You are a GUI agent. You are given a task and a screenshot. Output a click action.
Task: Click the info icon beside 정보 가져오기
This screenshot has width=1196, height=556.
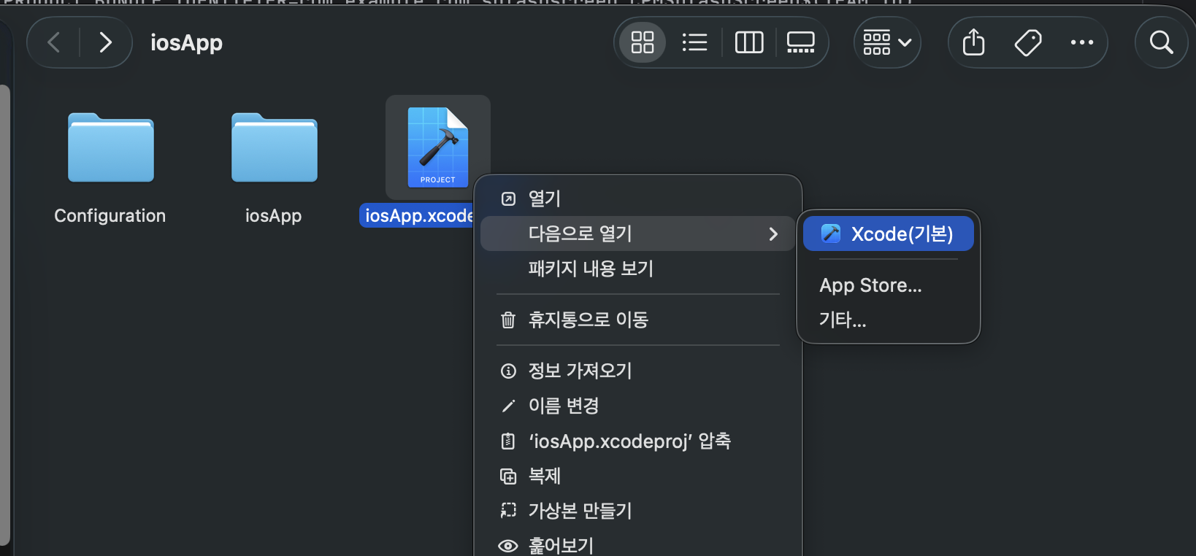[x=508, y=371]
